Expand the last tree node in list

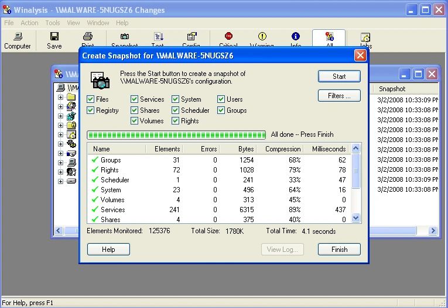pyautogui.click(x=60, y=181)
